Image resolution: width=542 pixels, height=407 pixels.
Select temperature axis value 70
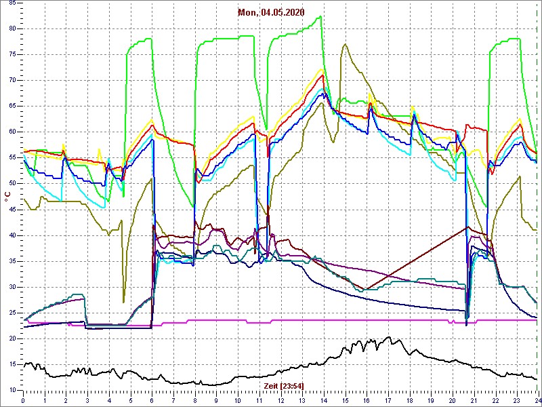tap(12, 80)
